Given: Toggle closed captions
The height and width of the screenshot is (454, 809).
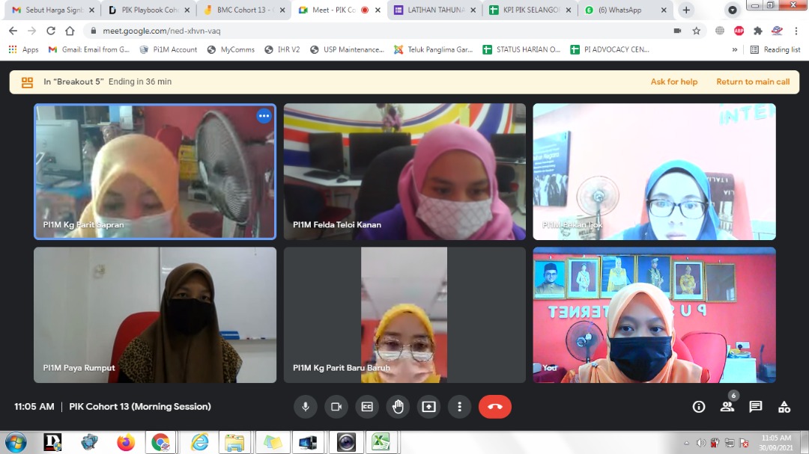Looking at the screenshot, I should tap(367, 407).
